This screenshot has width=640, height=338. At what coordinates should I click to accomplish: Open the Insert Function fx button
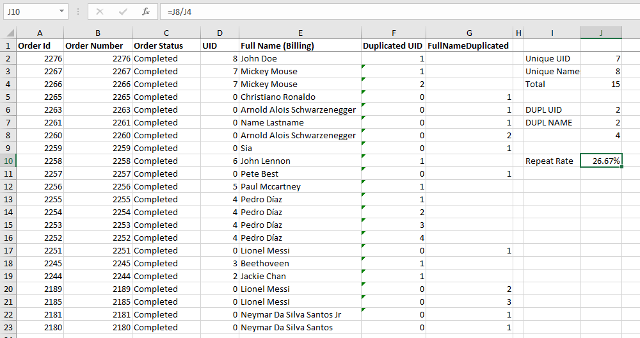point(146,12)
